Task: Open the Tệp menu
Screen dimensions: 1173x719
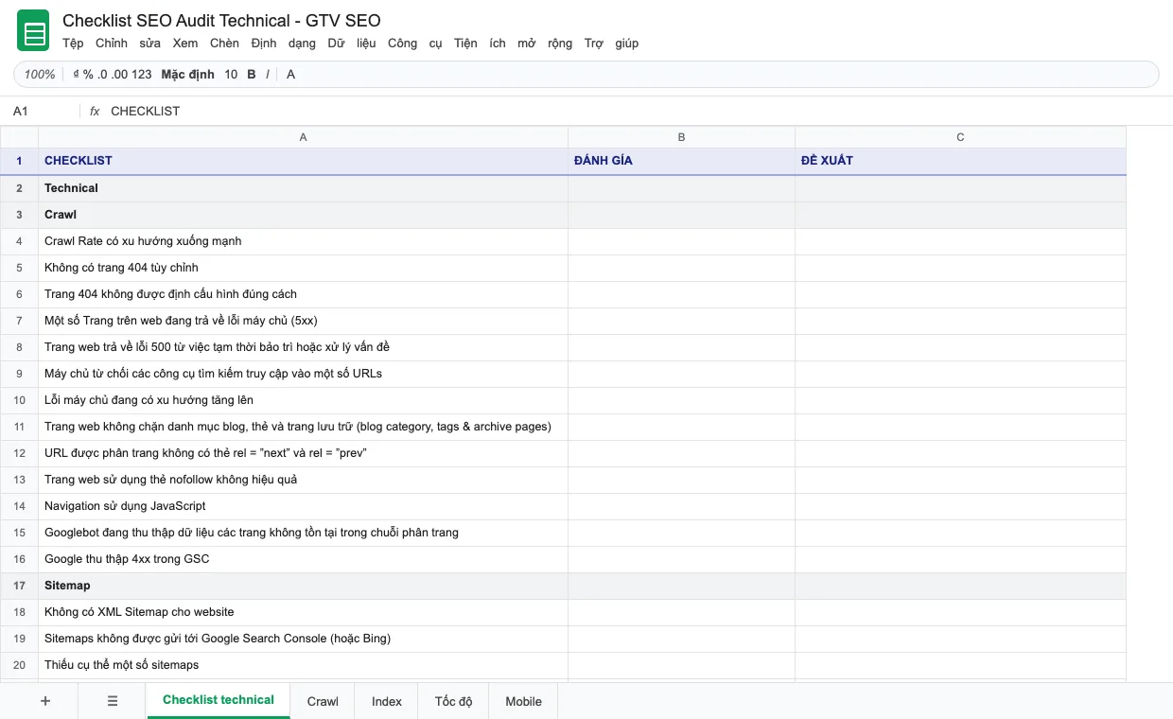Action: [73, 44]
